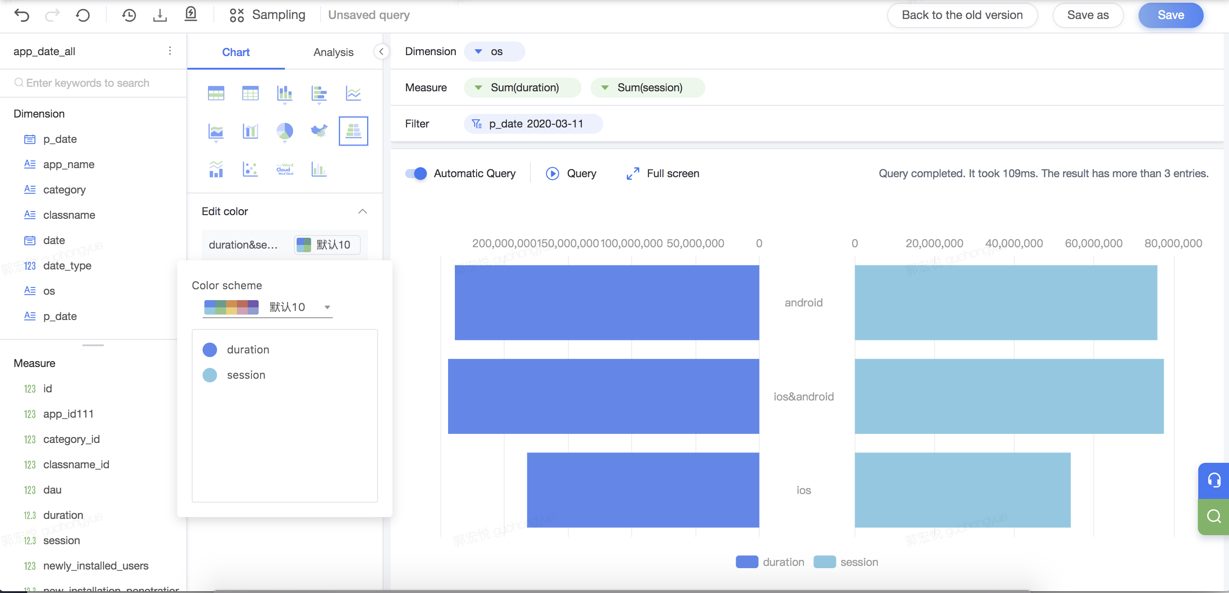The height and width of the screenshot is (593, 1229).
Task: Click the Save as button
Action: tap(1088, 15)
